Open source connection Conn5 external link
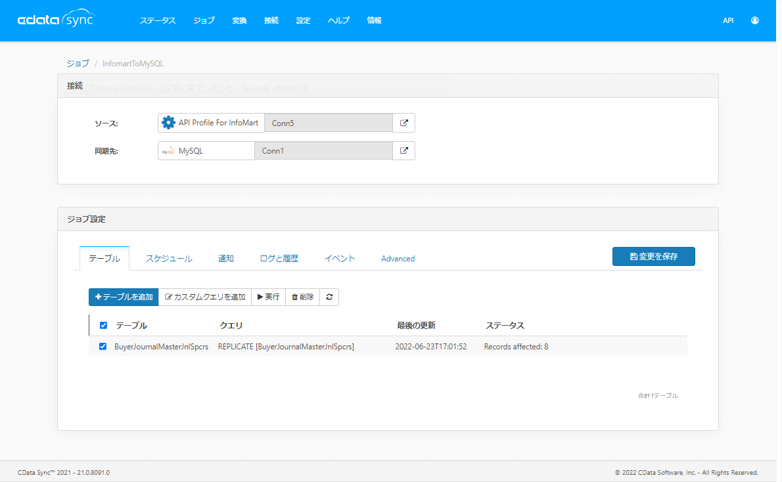Viewport: 782px width, 482px height. (404, 123)
